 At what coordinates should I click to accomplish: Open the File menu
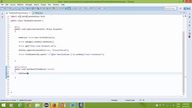(2, 5)
